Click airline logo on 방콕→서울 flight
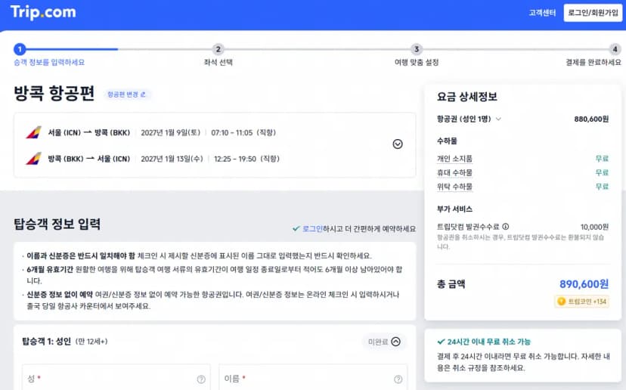 (x=33, y=159)
